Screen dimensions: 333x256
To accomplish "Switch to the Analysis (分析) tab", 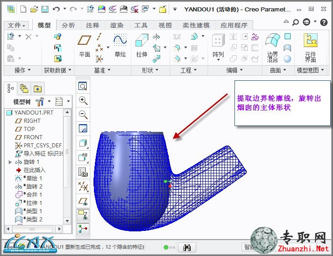I will 68,25.
